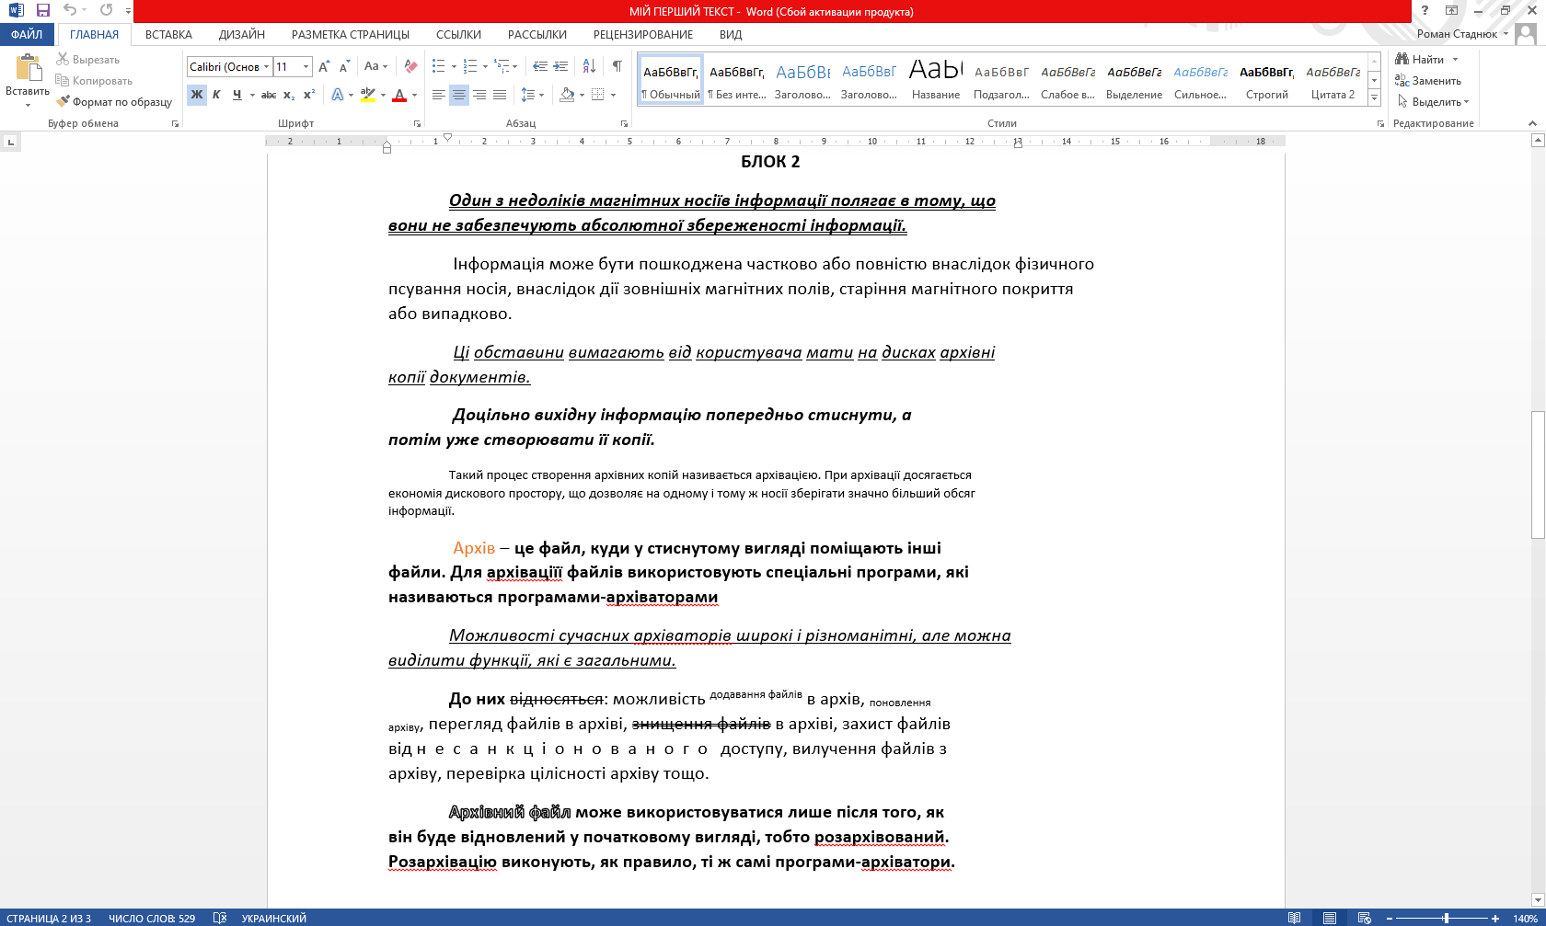Viewport: 1546px width, 926px height.
Task: Click the zoom slider in the status bar
Action: click(x=1447, y=918)
